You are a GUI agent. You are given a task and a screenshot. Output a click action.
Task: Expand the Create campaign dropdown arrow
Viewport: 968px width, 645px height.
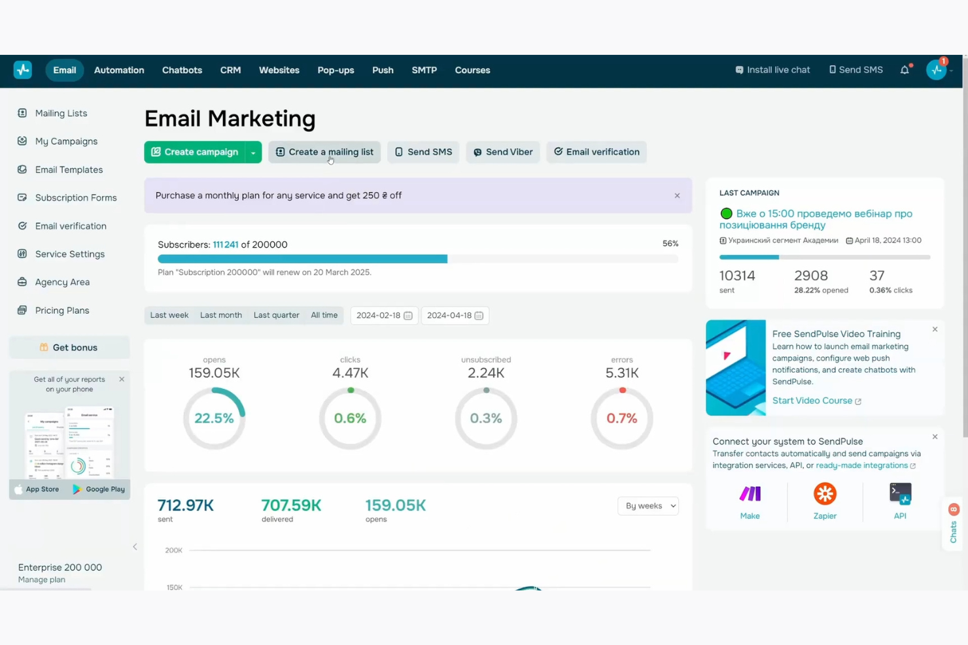click(x=253, y=152)
